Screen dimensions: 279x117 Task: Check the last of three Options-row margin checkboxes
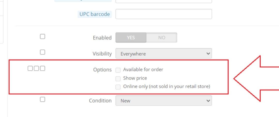[43, 68]
